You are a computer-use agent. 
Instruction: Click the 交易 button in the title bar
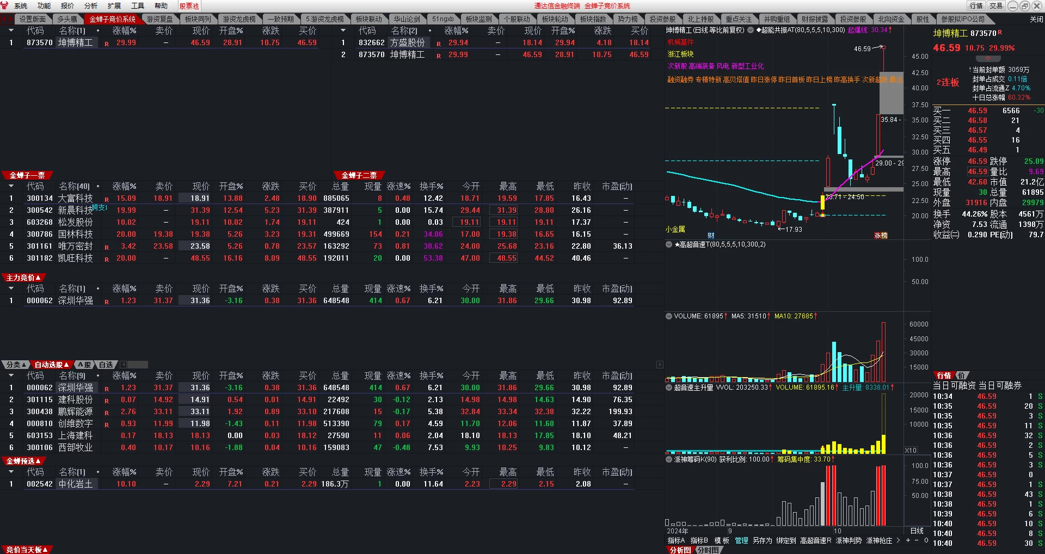pos(996,6)
